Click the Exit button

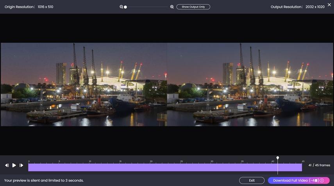252,181
